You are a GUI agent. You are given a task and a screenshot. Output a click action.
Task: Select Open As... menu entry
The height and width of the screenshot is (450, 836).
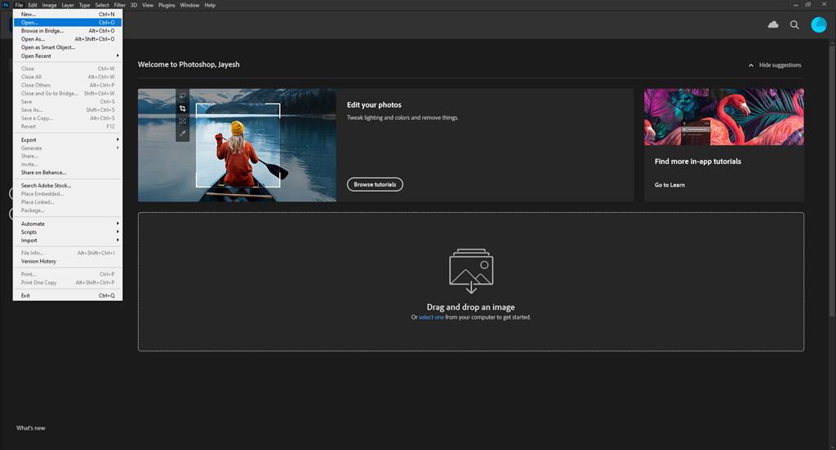click(68, 39)
